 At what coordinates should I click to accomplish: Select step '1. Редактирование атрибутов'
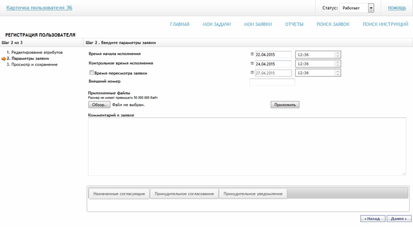(34, 53)
